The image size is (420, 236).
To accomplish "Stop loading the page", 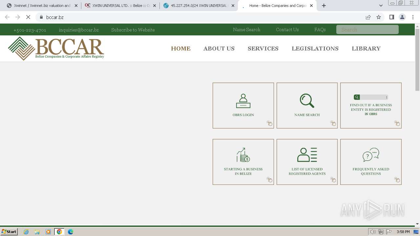I will pyautogui.click(x=28, y=17).
